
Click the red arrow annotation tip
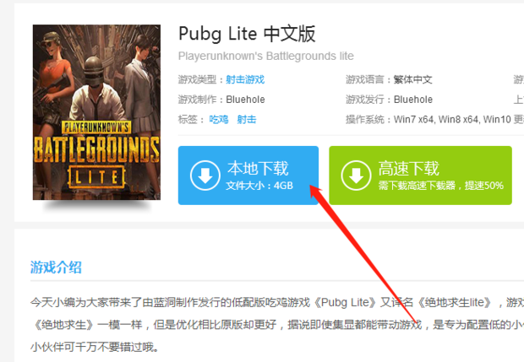311,186
